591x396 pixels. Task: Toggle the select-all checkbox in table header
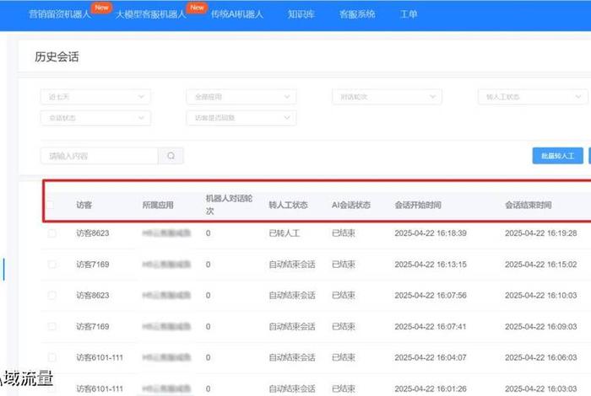pyautogui.click(x=51, y=205)
